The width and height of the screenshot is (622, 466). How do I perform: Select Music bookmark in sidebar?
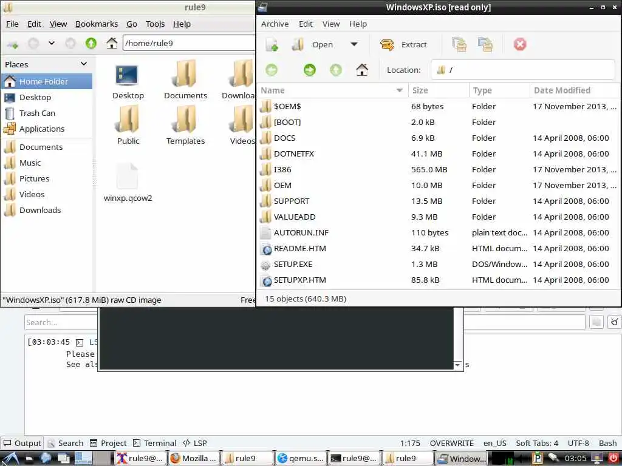point(47,163)
